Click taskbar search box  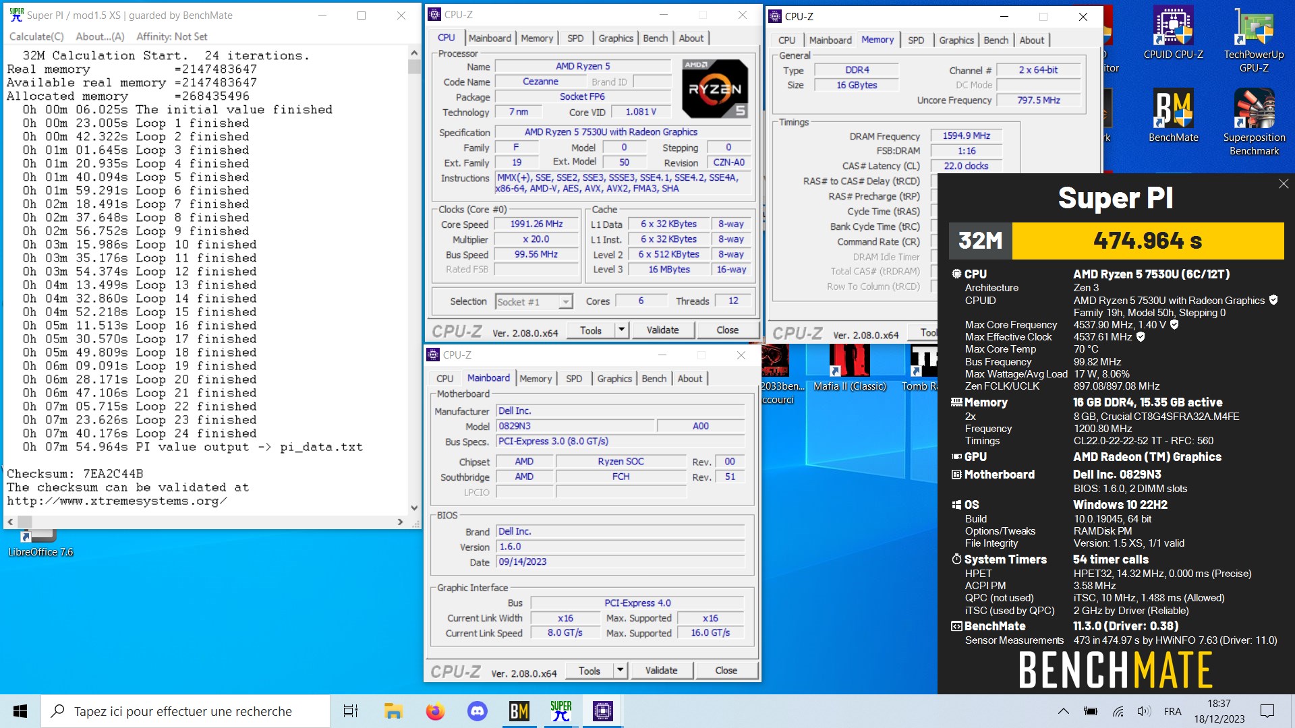coord(185,711)
